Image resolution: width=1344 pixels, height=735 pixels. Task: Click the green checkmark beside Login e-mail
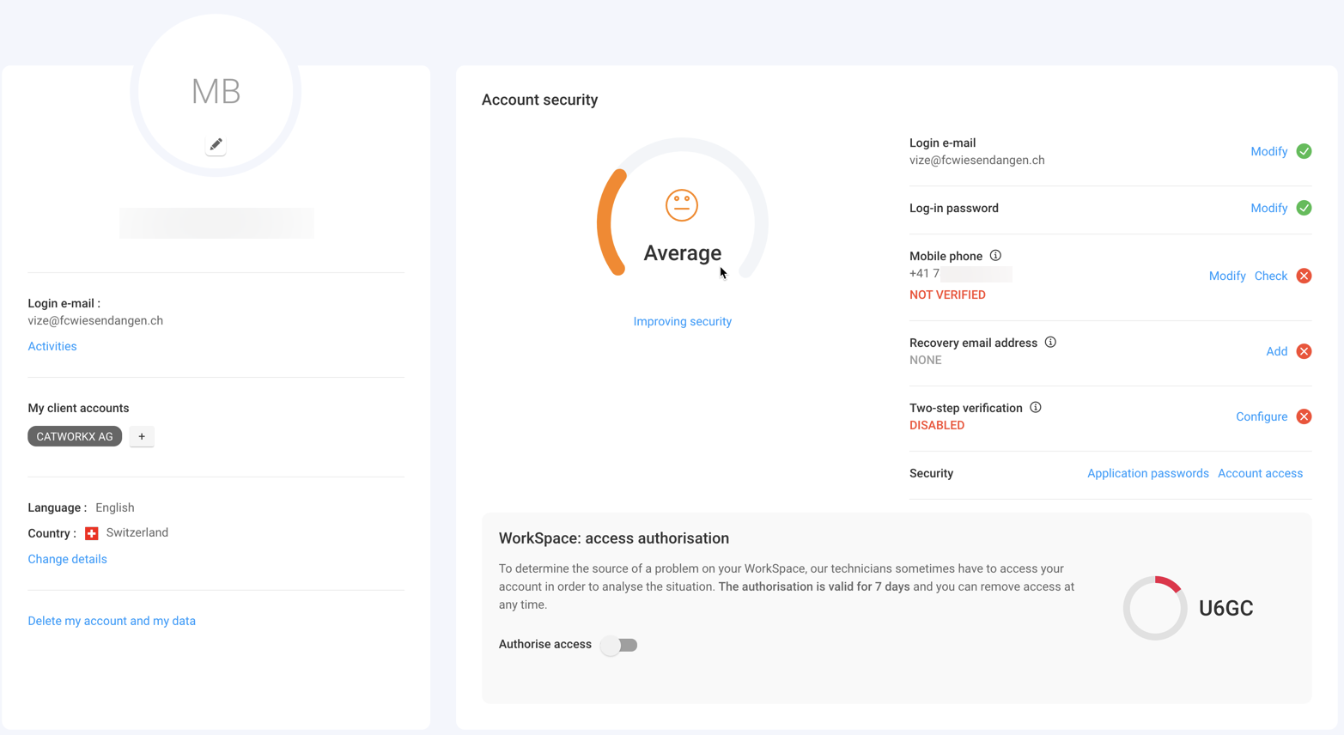tap(1304, 151)
